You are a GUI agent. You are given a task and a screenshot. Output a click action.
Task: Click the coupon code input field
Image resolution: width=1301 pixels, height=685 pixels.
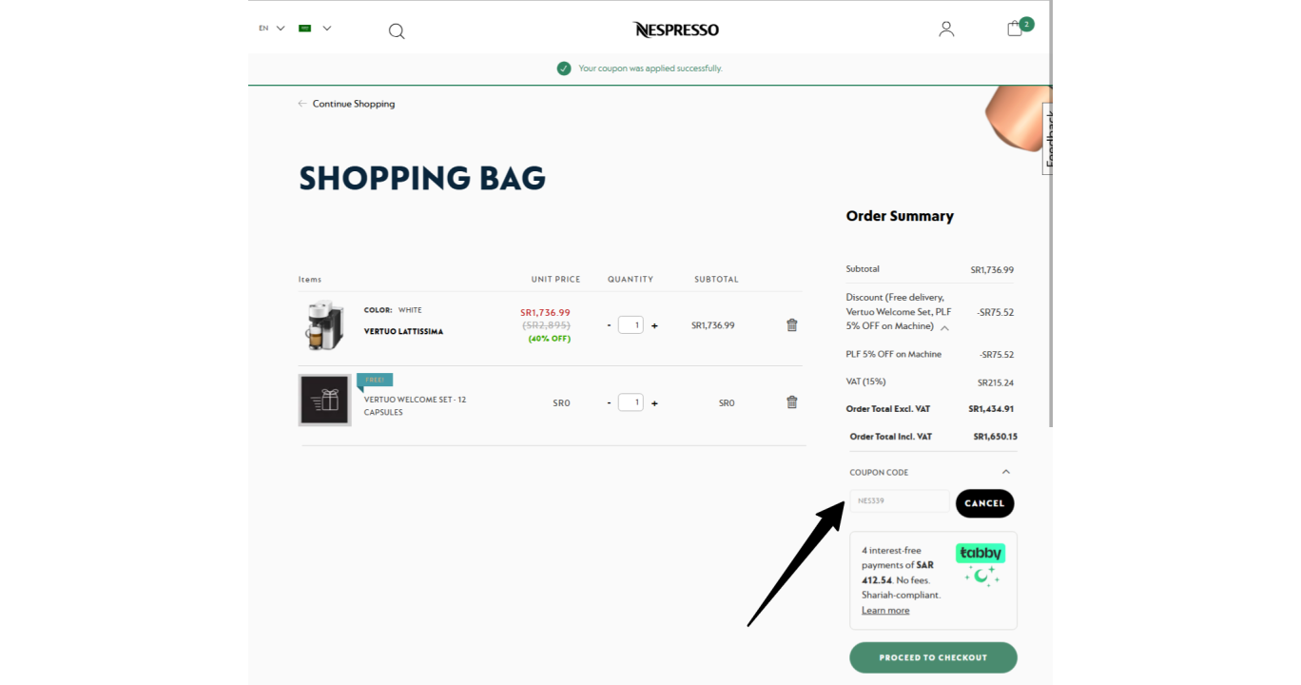point(899,501)
